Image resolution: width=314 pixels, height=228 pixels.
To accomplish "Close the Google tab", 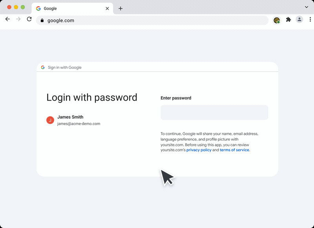I will [x=107, y=9].
